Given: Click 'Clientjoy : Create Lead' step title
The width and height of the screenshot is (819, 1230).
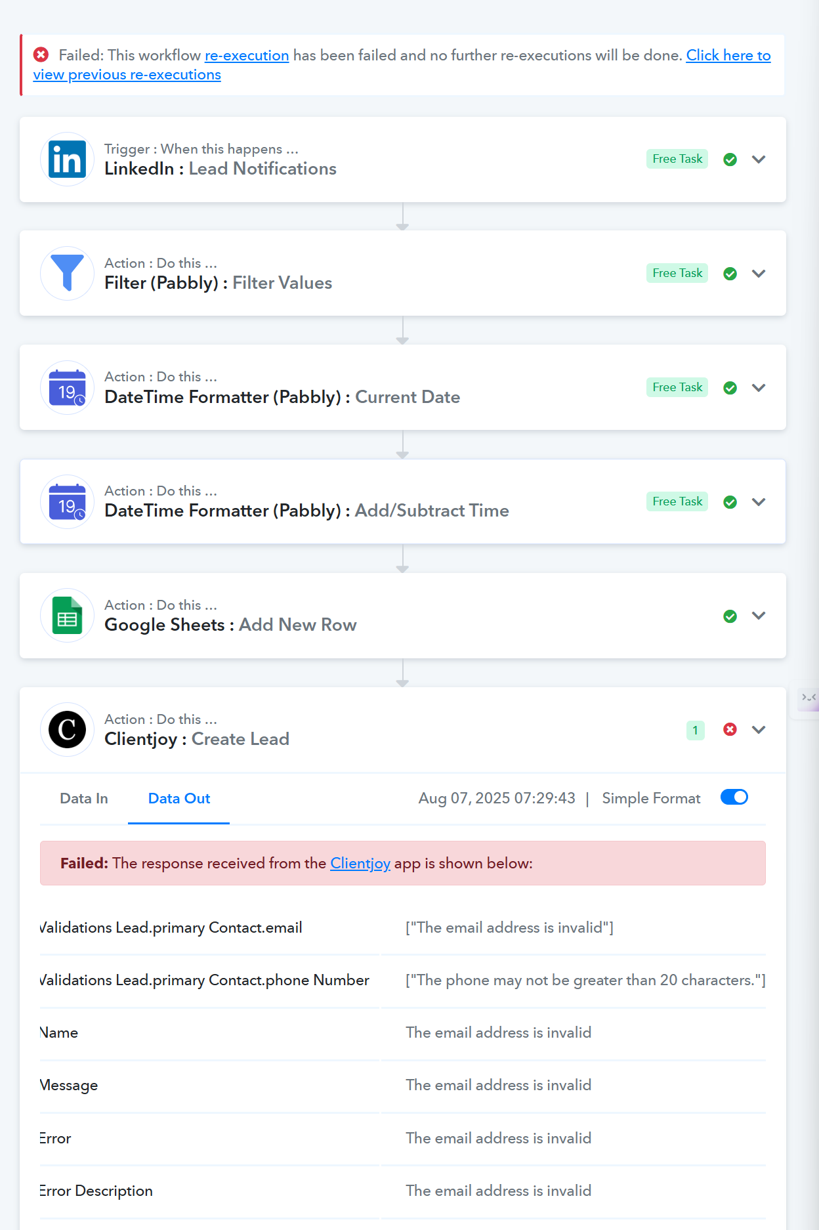Looking at the screenshot, I should (197, 739).
